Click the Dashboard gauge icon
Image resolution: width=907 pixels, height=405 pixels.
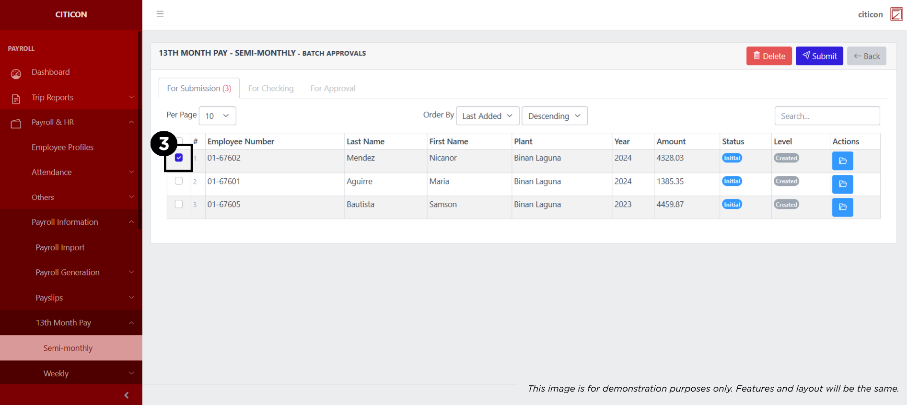point(16,73)
